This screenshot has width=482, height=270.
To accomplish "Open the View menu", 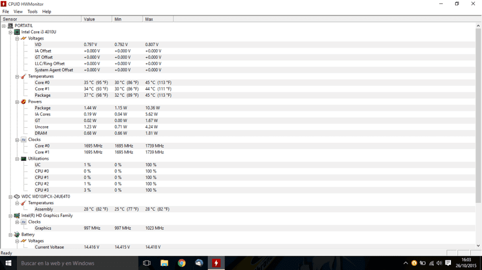I will 18,12.
